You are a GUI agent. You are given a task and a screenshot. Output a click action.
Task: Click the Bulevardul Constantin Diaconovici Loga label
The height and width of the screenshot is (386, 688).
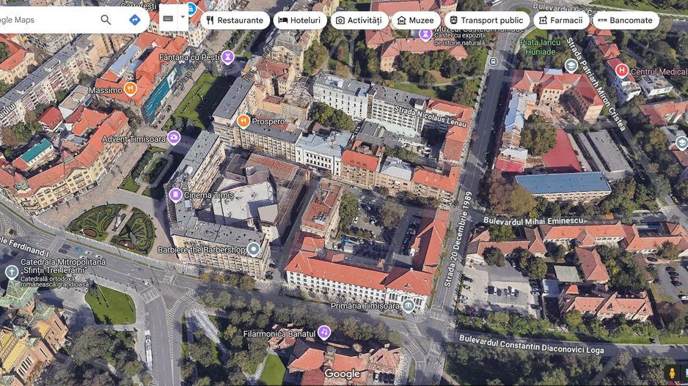(531, 344)
